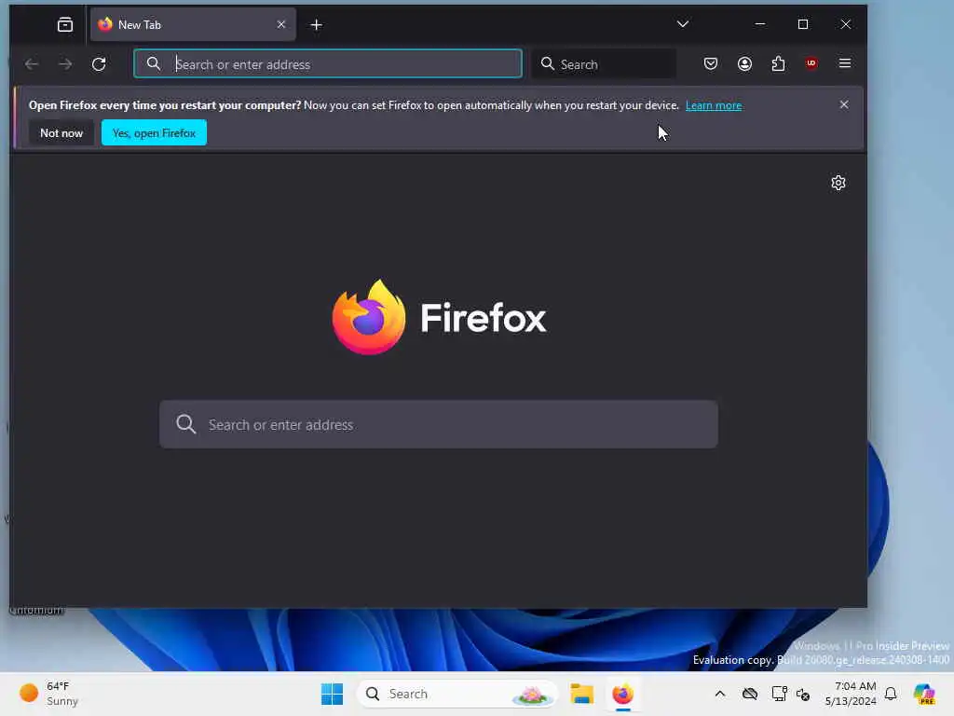Click the toolbar search magnifier icon

(547, 64)
